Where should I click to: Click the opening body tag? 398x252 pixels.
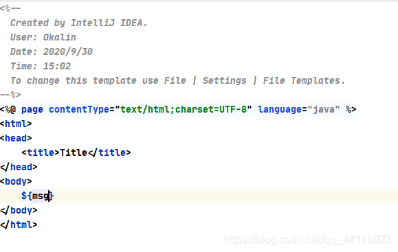pyautogui.click(x=16, y=181)
